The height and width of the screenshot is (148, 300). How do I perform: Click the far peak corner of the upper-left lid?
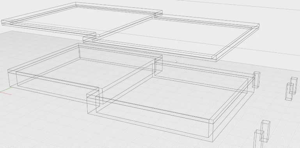[76, 2]
